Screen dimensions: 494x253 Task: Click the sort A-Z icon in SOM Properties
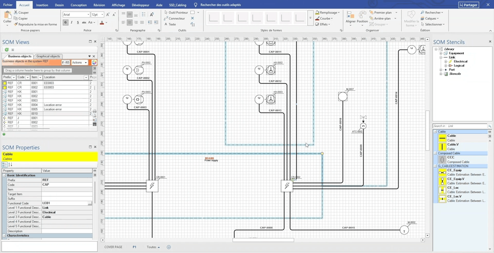tap(10, 165)
